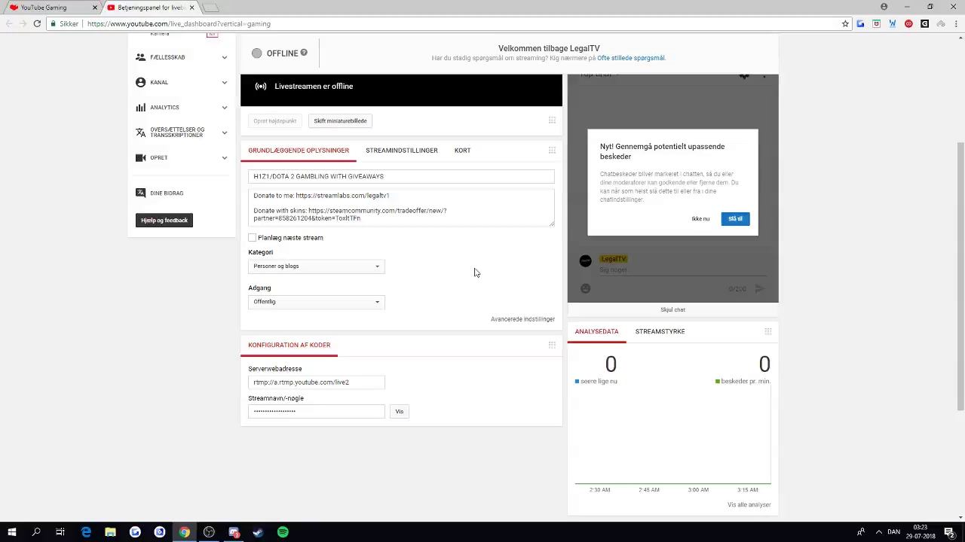
Task: Open the Kategori dropdown showing Personer og blogs
Action: click(317, 266)
